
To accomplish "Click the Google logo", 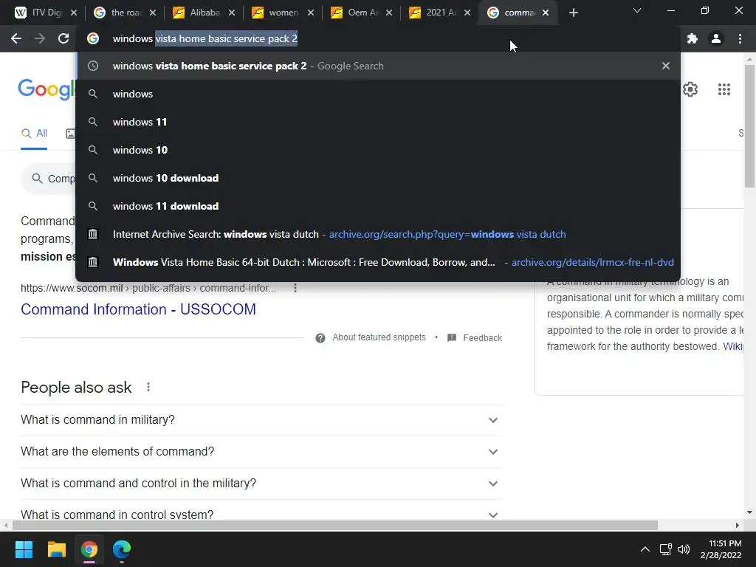I will (47, 89).
